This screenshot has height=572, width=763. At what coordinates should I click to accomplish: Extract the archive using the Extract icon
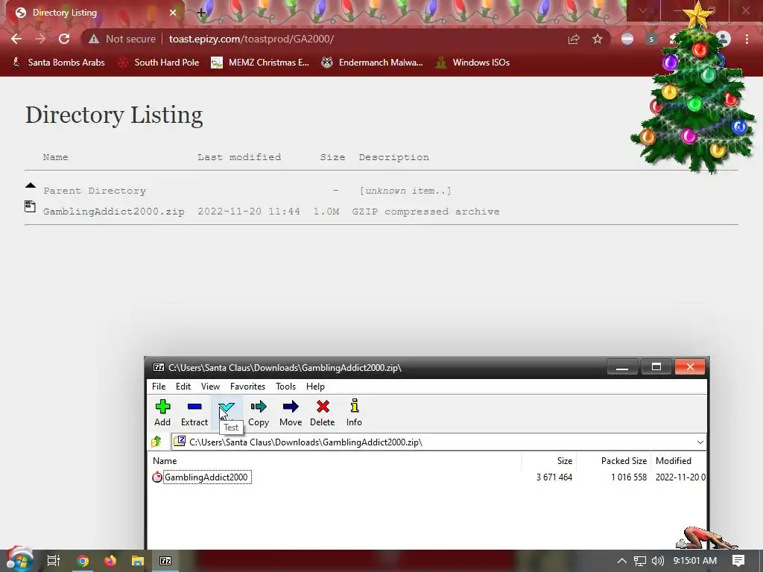(194, 413)
